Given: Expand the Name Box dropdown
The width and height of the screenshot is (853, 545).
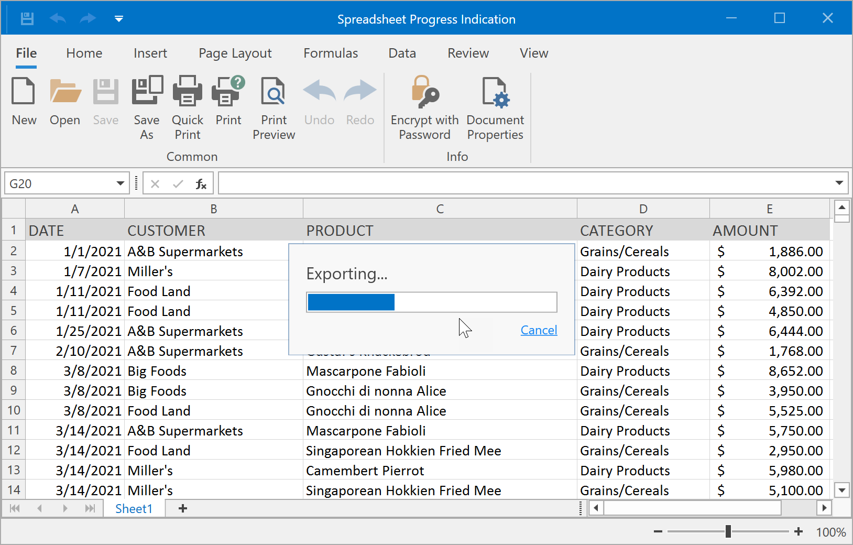Looking at the screenshot, I should tap(120, 184).
